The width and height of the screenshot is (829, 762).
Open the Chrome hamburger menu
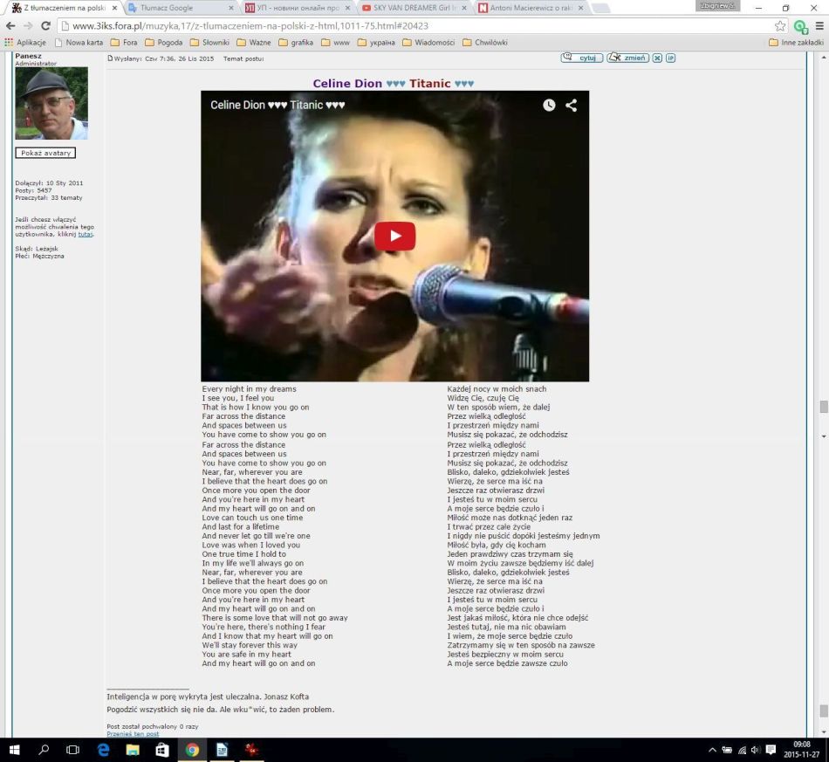pos(819,26)
